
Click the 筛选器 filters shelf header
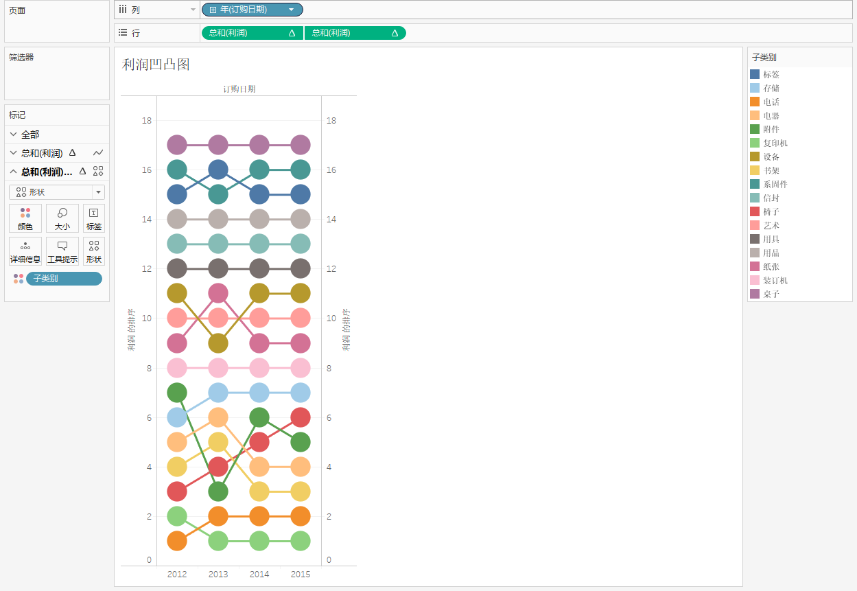(21, 57)
